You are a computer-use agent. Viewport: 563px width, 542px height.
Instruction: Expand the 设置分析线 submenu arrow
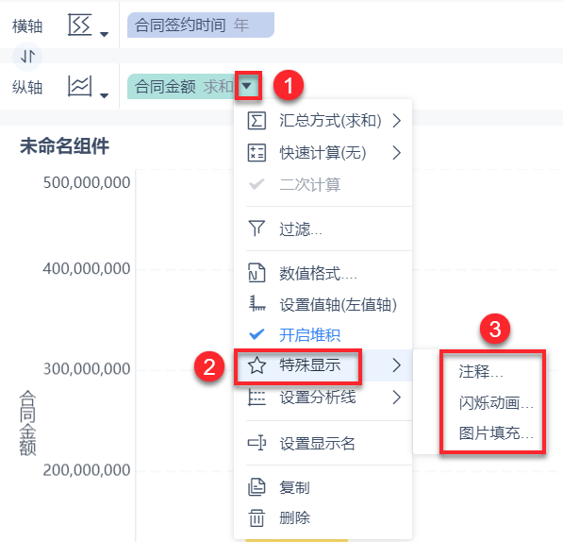[x=396, y=398]
